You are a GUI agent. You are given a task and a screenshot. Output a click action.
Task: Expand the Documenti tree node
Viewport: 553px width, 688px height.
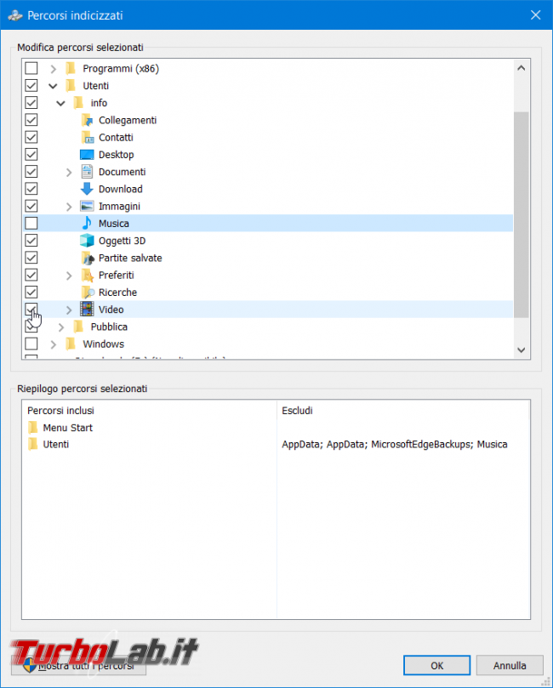click(x=69, y=172)
